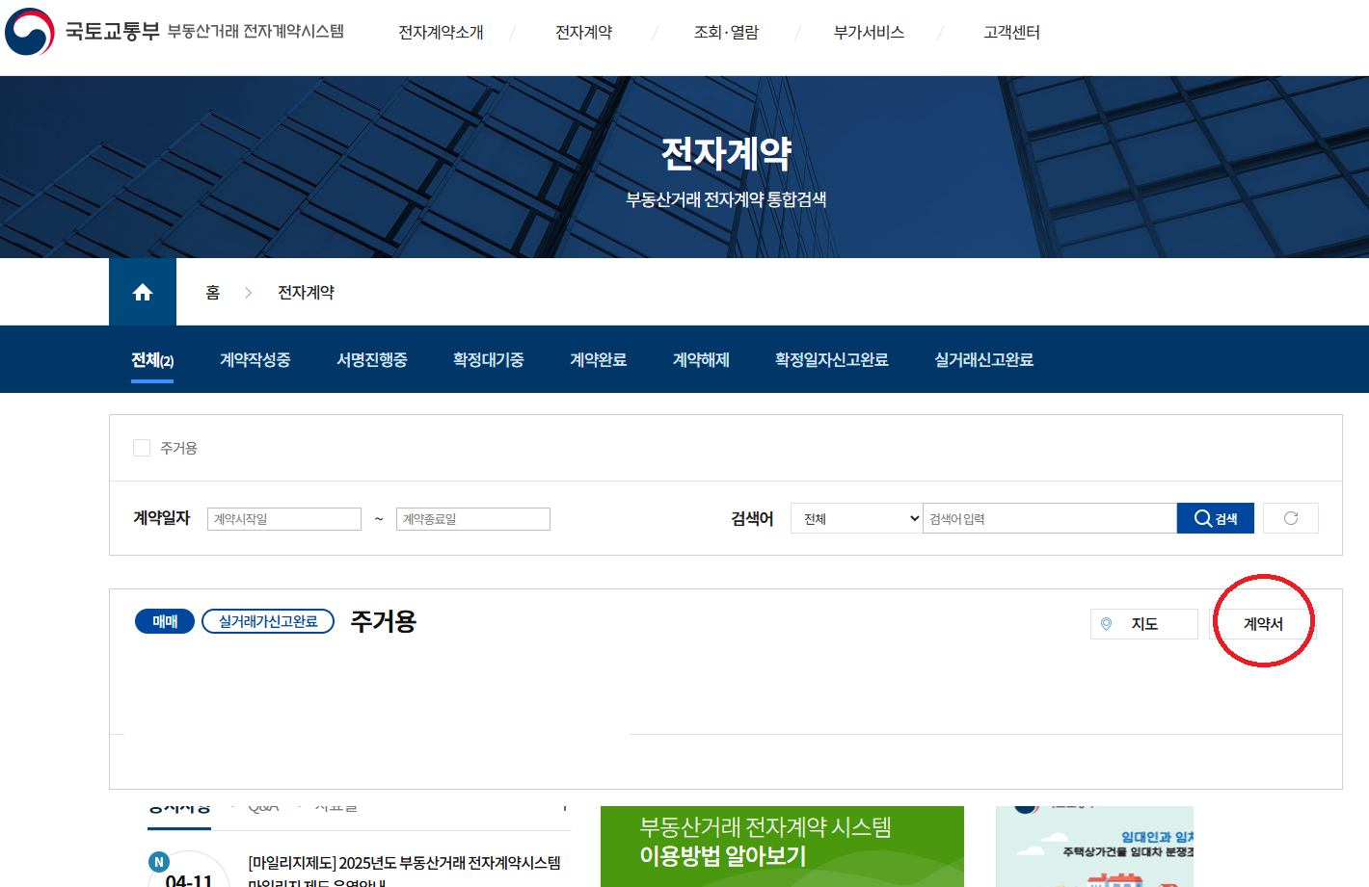Select the 계약작성중 tab
The height and width of the screenshot is (887, 1369).
tap(255, 360)
